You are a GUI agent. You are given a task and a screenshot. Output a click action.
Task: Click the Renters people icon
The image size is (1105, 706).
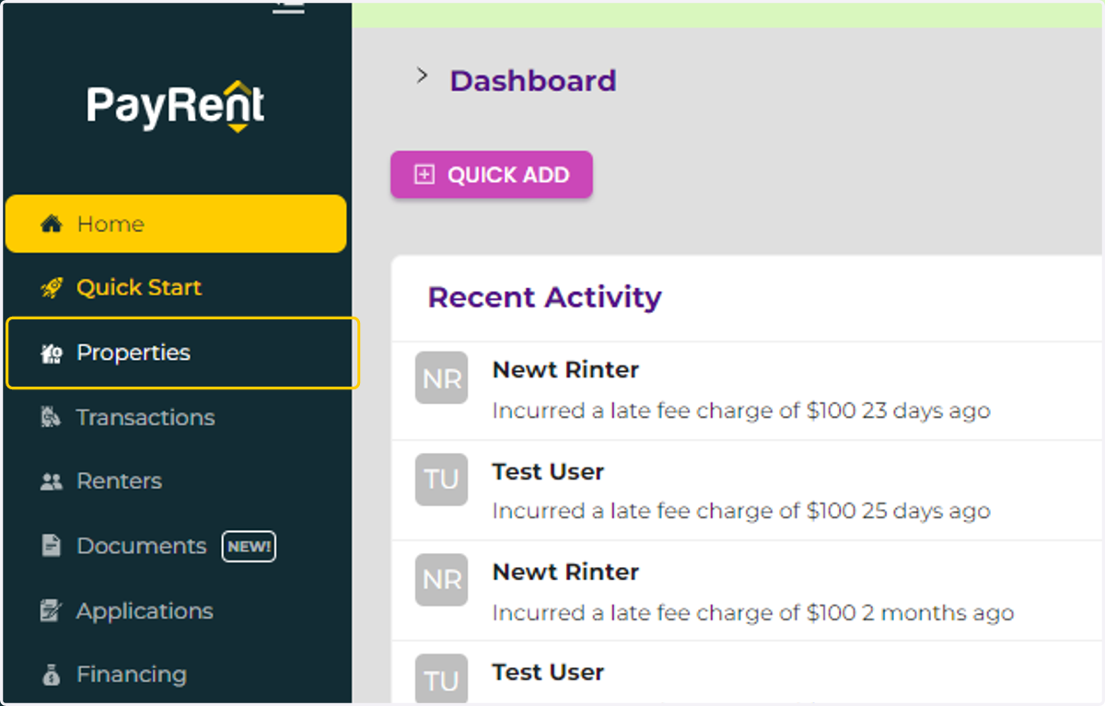click(x=52, y=481)
